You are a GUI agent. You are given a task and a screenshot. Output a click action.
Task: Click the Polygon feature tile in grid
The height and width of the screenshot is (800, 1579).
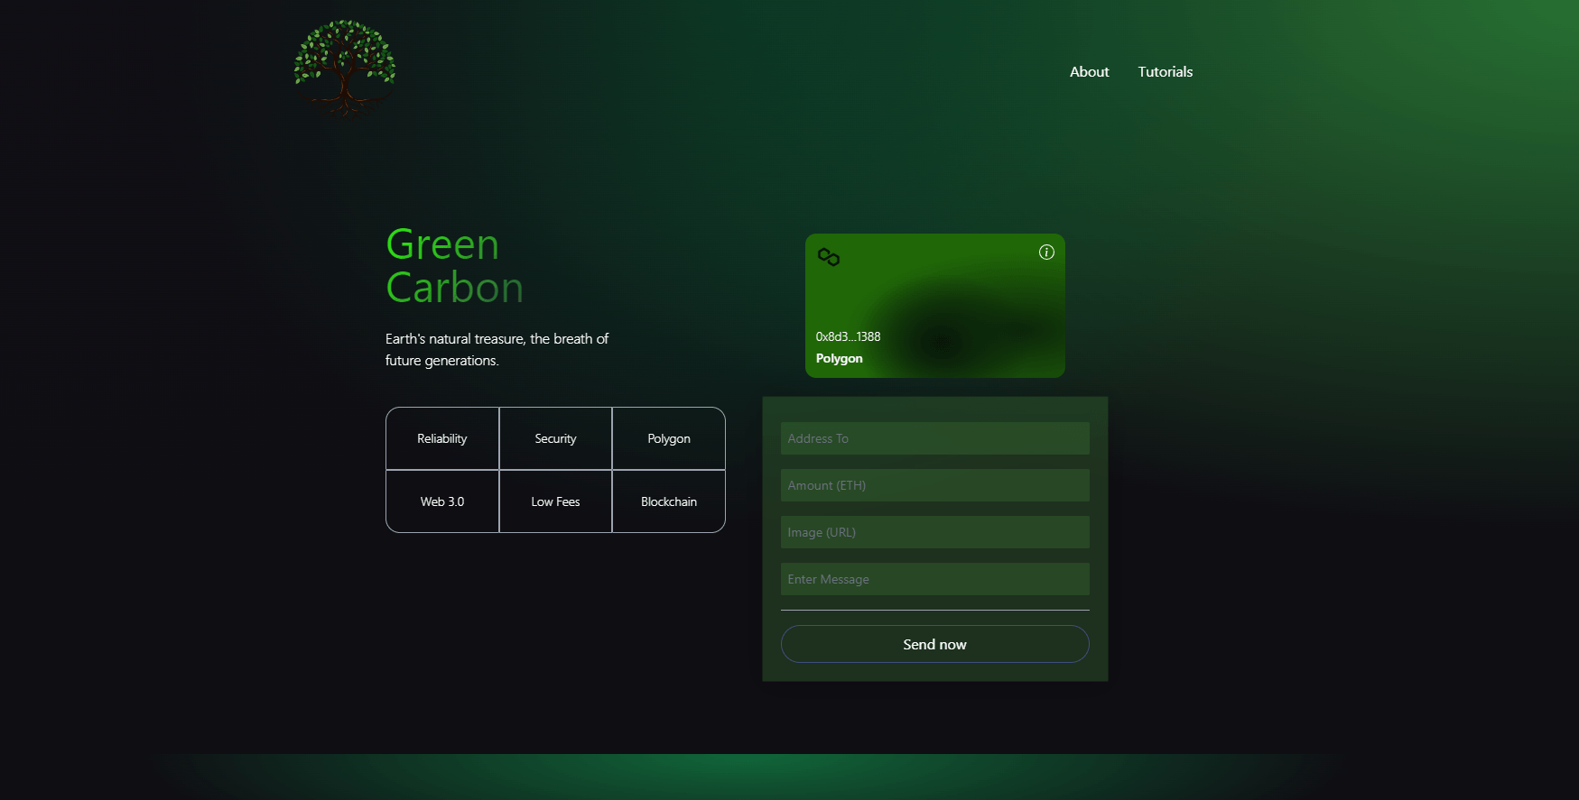(669, 438)
